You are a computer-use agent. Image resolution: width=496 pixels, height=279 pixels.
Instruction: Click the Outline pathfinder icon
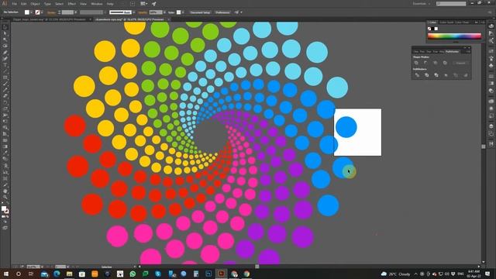click(456, 75)
